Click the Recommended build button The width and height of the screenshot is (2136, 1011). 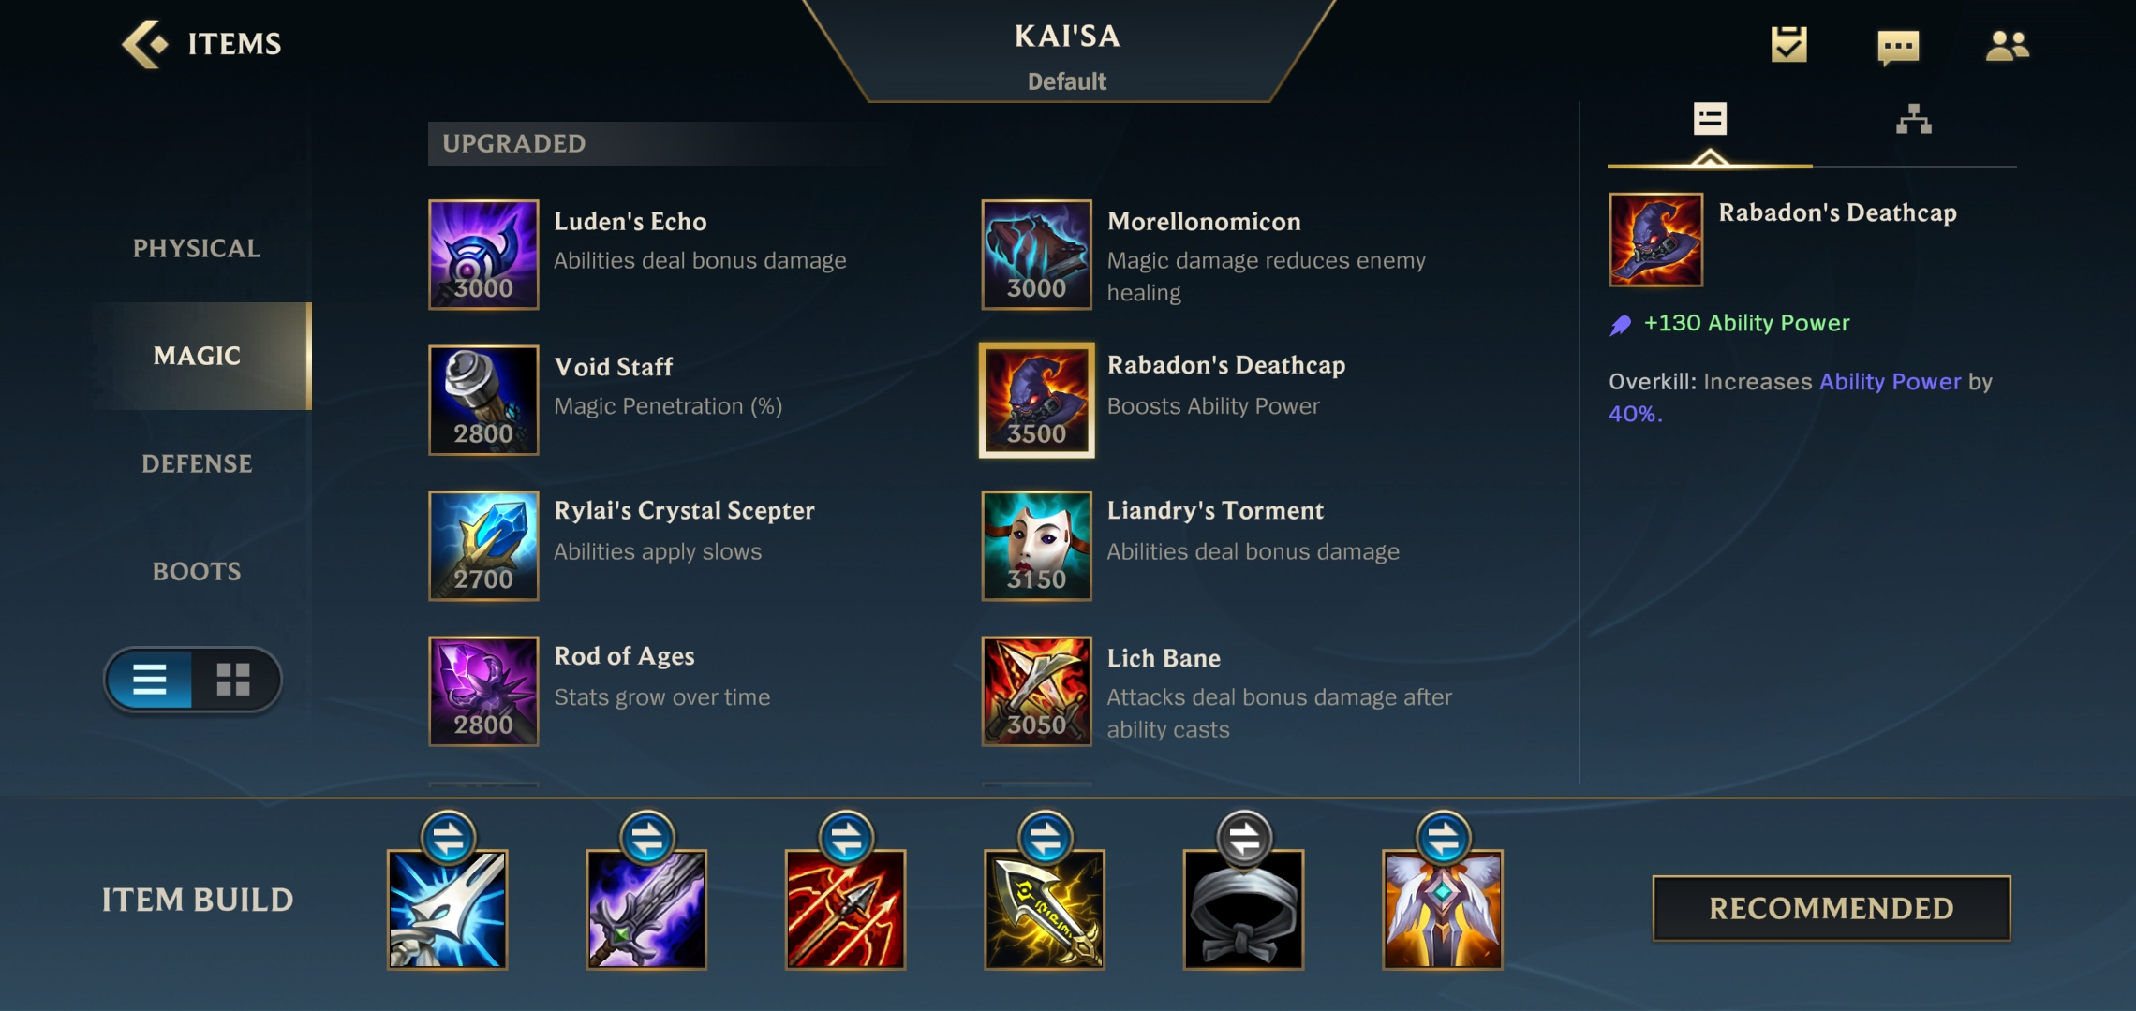pos(1832,908)
